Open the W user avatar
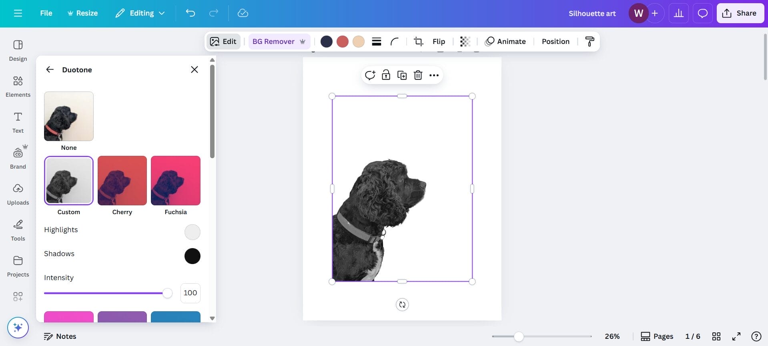Viewport: 768px width, 346px height. pos(638,13)
